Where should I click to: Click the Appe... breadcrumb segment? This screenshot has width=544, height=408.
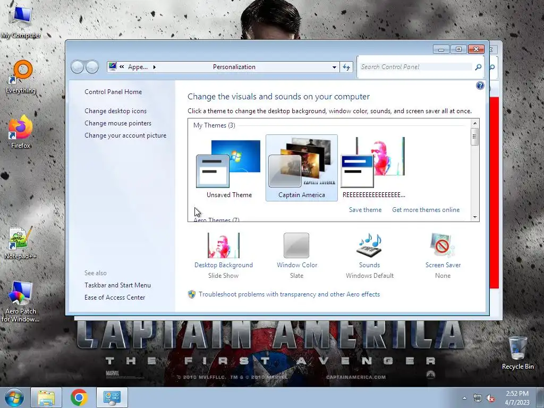point(138,67)
